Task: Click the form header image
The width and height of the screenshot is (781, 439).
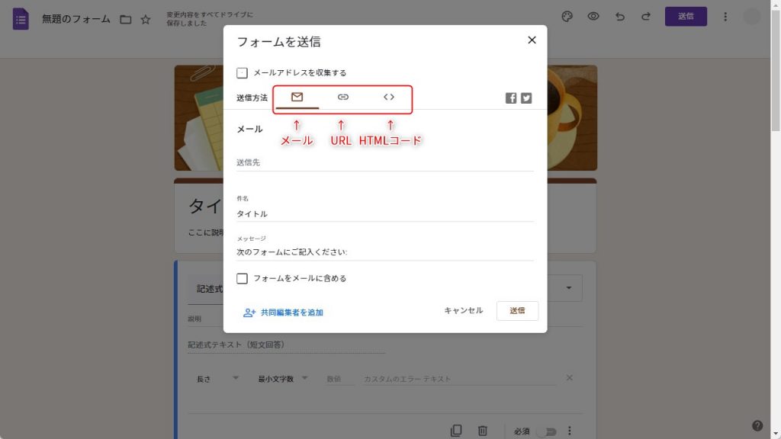Action: point(385,118)
